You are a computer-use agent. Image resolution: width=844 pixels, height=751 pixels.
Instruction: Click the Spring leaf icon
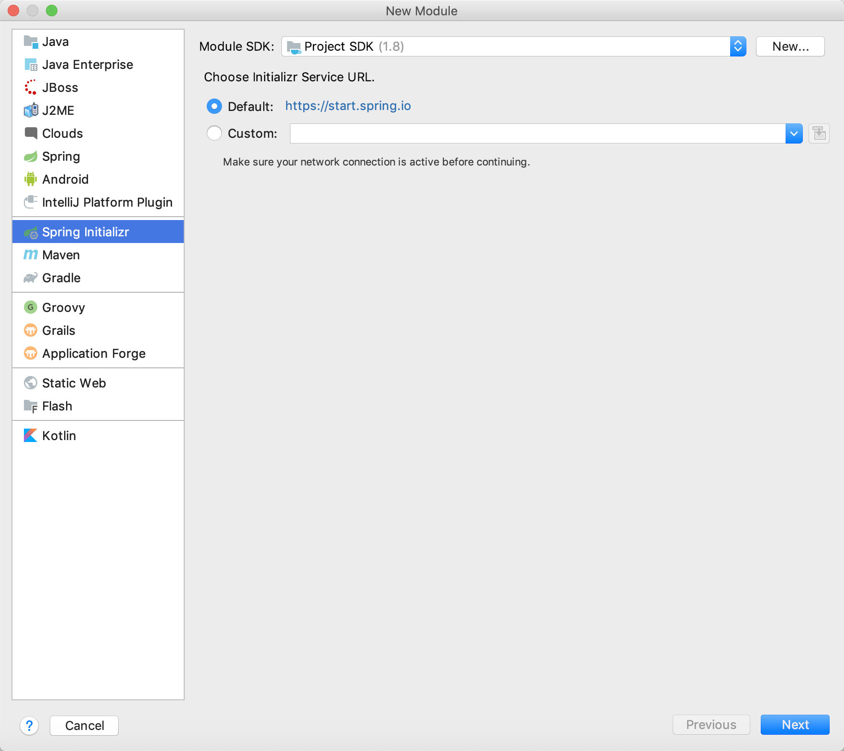click(31, 156)
